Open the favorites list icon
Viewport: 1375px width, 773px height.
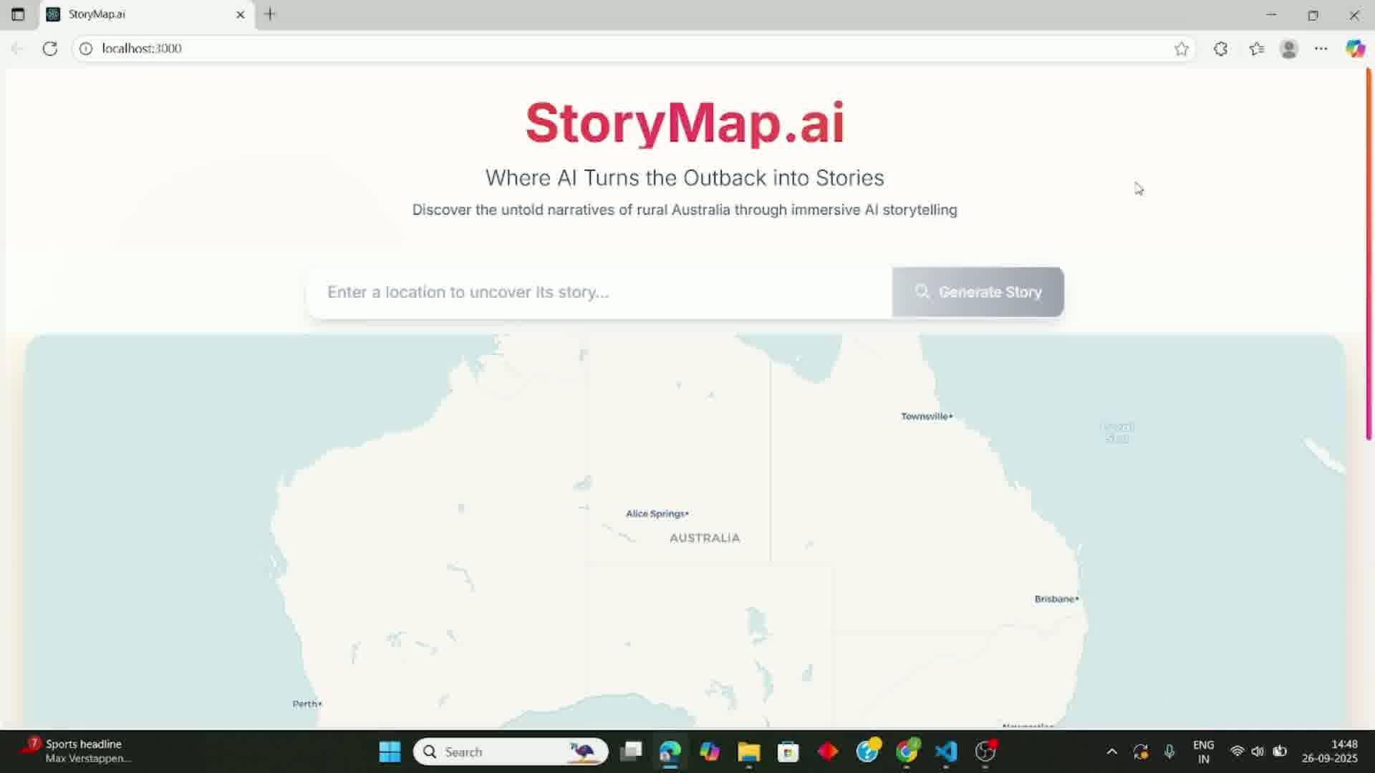pyautogui.click(x=1256, y=49)
